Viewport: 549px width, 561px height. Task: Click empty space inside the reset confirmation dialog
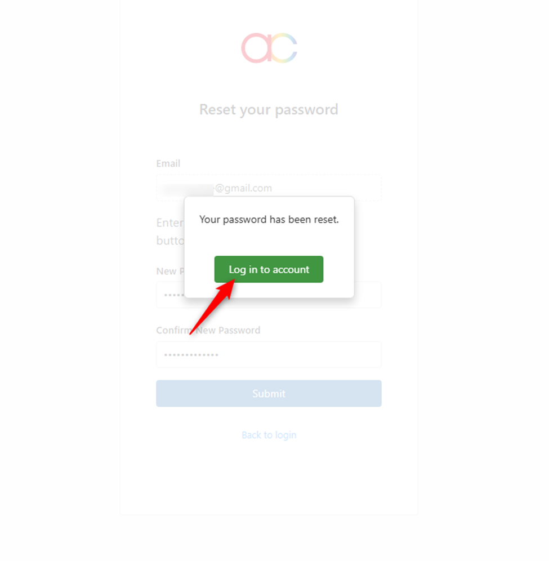click(269, 240)
